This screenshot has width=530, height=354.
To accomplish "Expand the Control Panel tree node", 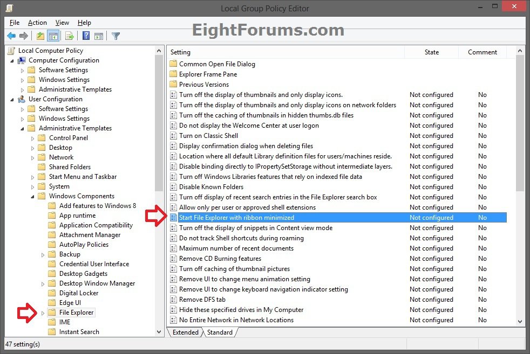I will pos(33,138).
